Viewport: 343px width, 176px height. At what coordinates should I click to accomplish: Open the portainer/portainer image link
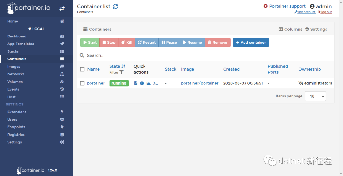(x=199, y=83)
